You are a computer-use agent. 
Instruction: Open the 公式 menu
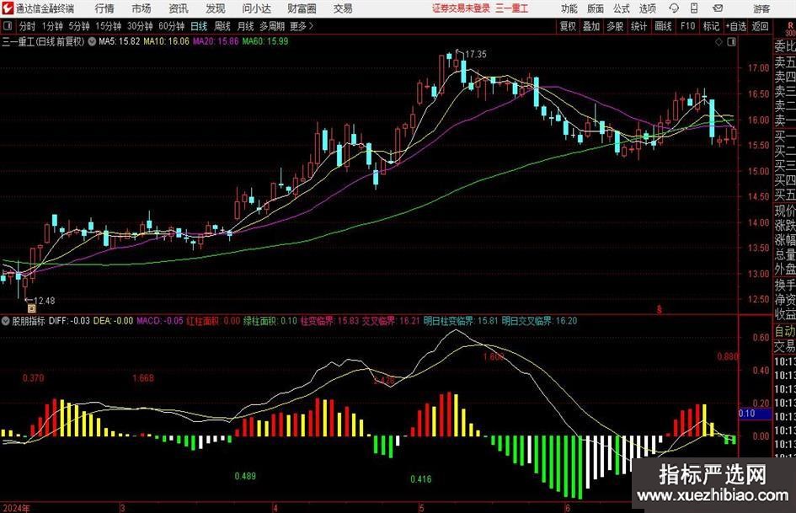point(621,8)
